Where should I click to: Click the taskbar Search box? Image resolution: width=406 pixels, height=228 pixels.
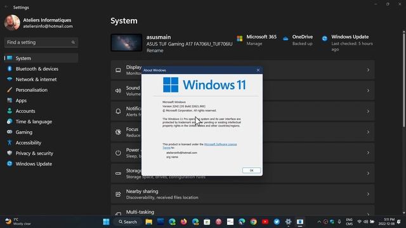tap(128, 222)
